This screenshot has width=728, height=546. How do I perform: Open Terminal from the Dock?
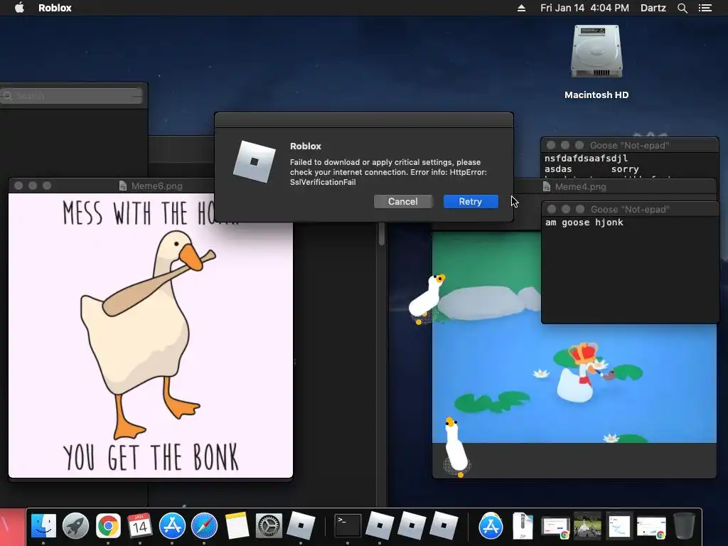348,526
